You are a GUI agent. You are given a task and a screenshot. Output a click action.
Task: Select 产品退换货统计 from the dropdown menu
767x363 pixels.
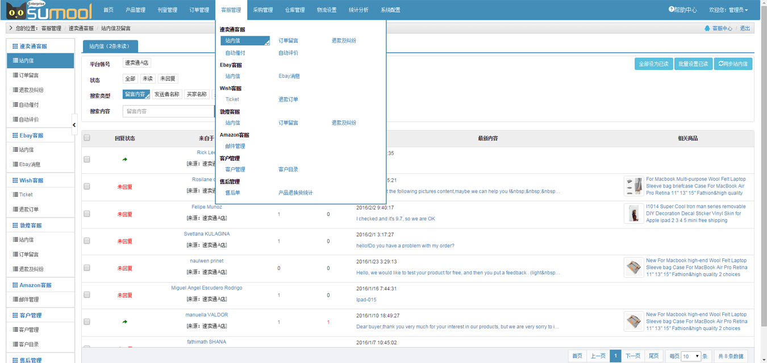tap(295, 193)
